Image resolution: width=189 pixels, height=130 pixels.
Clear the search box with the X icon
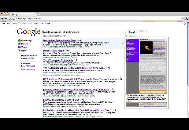pyautogui.click(x=125, y=32)
